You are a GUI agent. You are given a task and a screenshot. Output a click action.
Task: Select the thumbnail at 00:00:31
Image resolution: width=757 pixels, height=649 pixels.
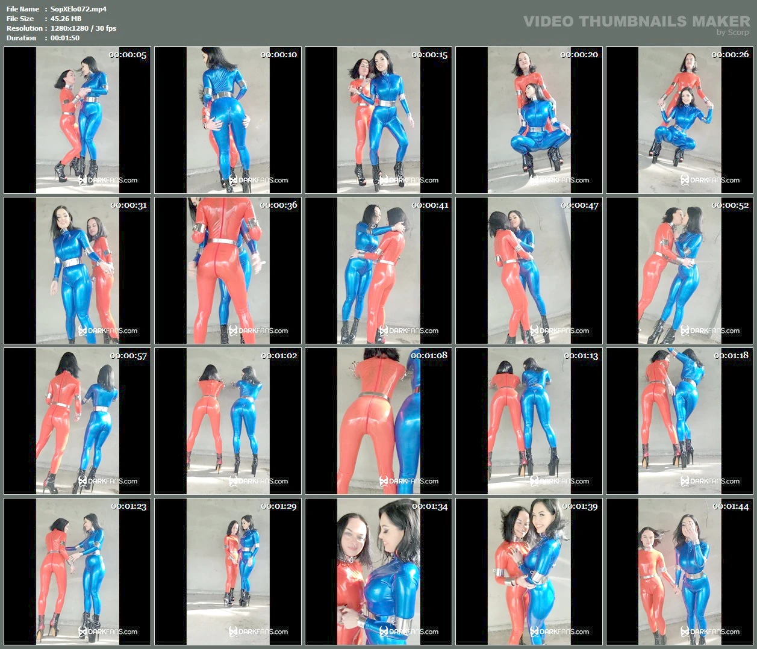point(77,270)
